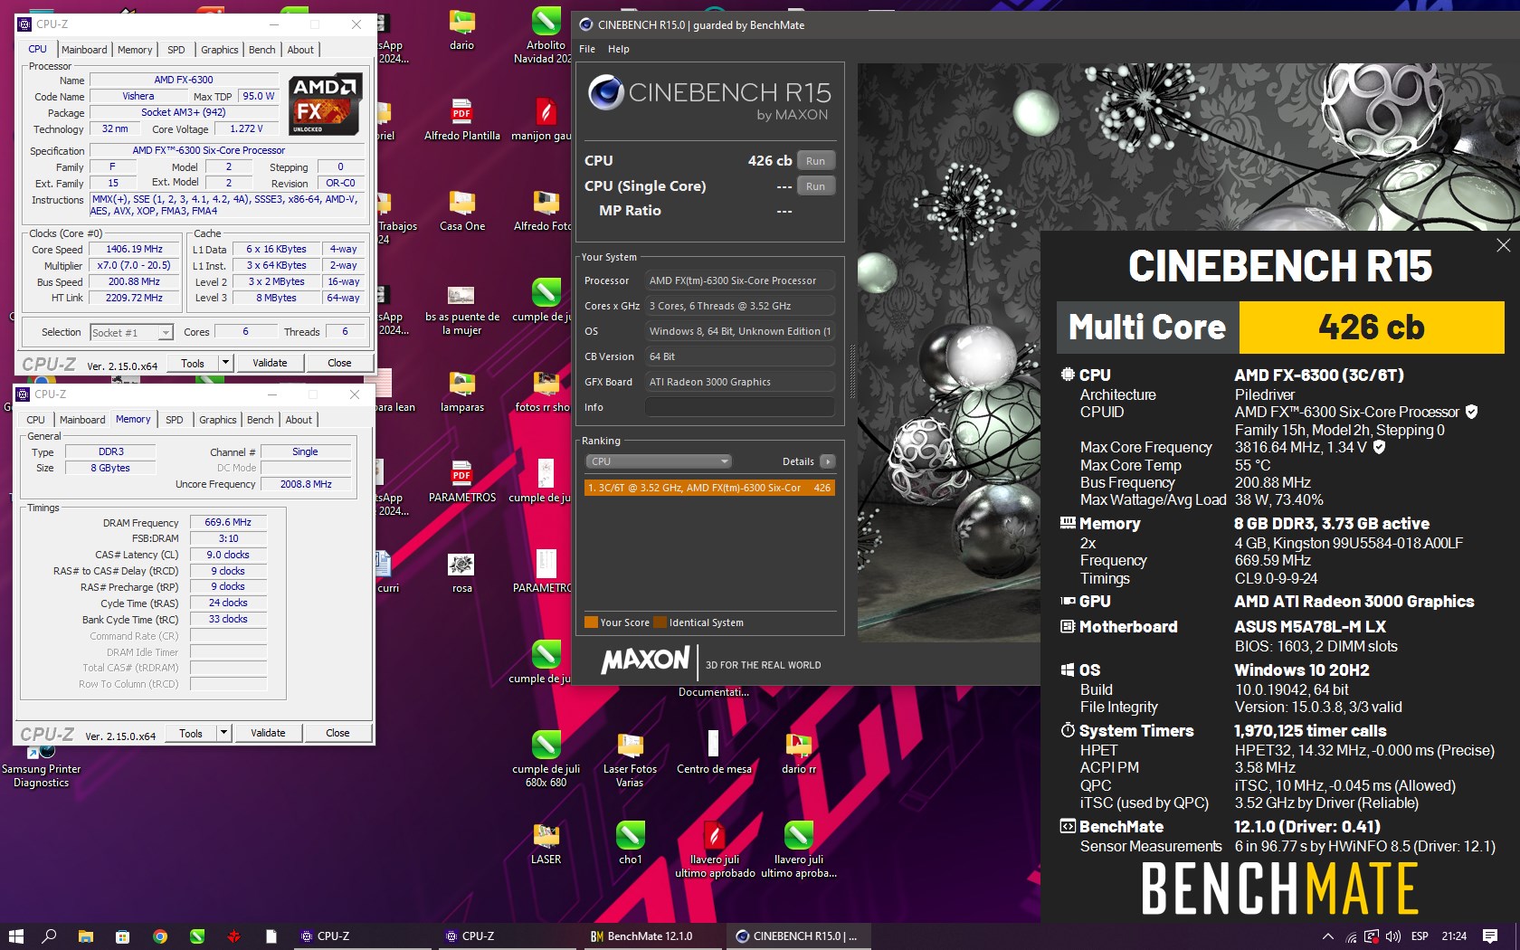Open the 'bs as puente de la mujer' image icon
The image size is (1520, 950).
coord(461,309)
